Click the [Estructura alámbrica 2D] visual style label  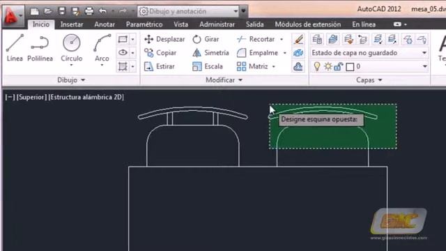pyautogui.click(x=86, y=97)
